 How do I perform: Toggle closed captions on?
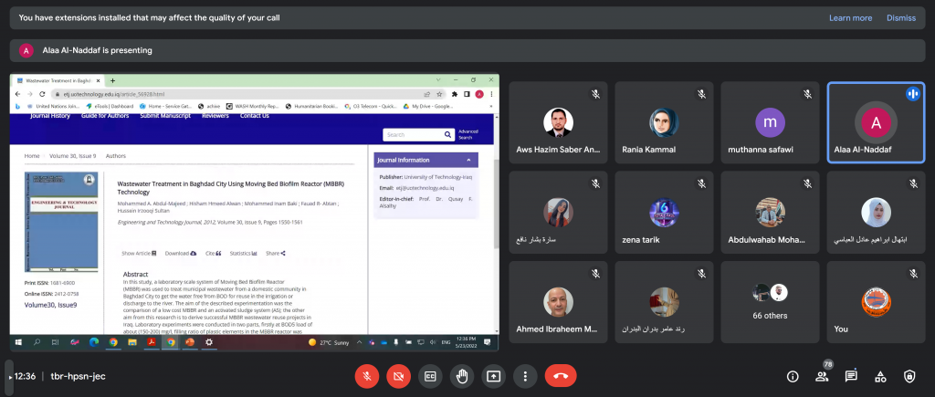[x=430, y=375]
